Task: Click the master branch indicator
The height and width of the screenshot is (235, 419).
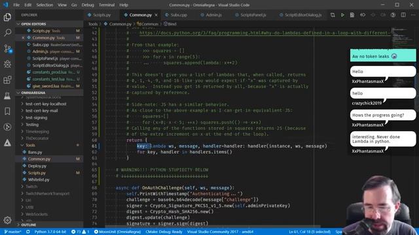Action: click(x=12, y=232)
